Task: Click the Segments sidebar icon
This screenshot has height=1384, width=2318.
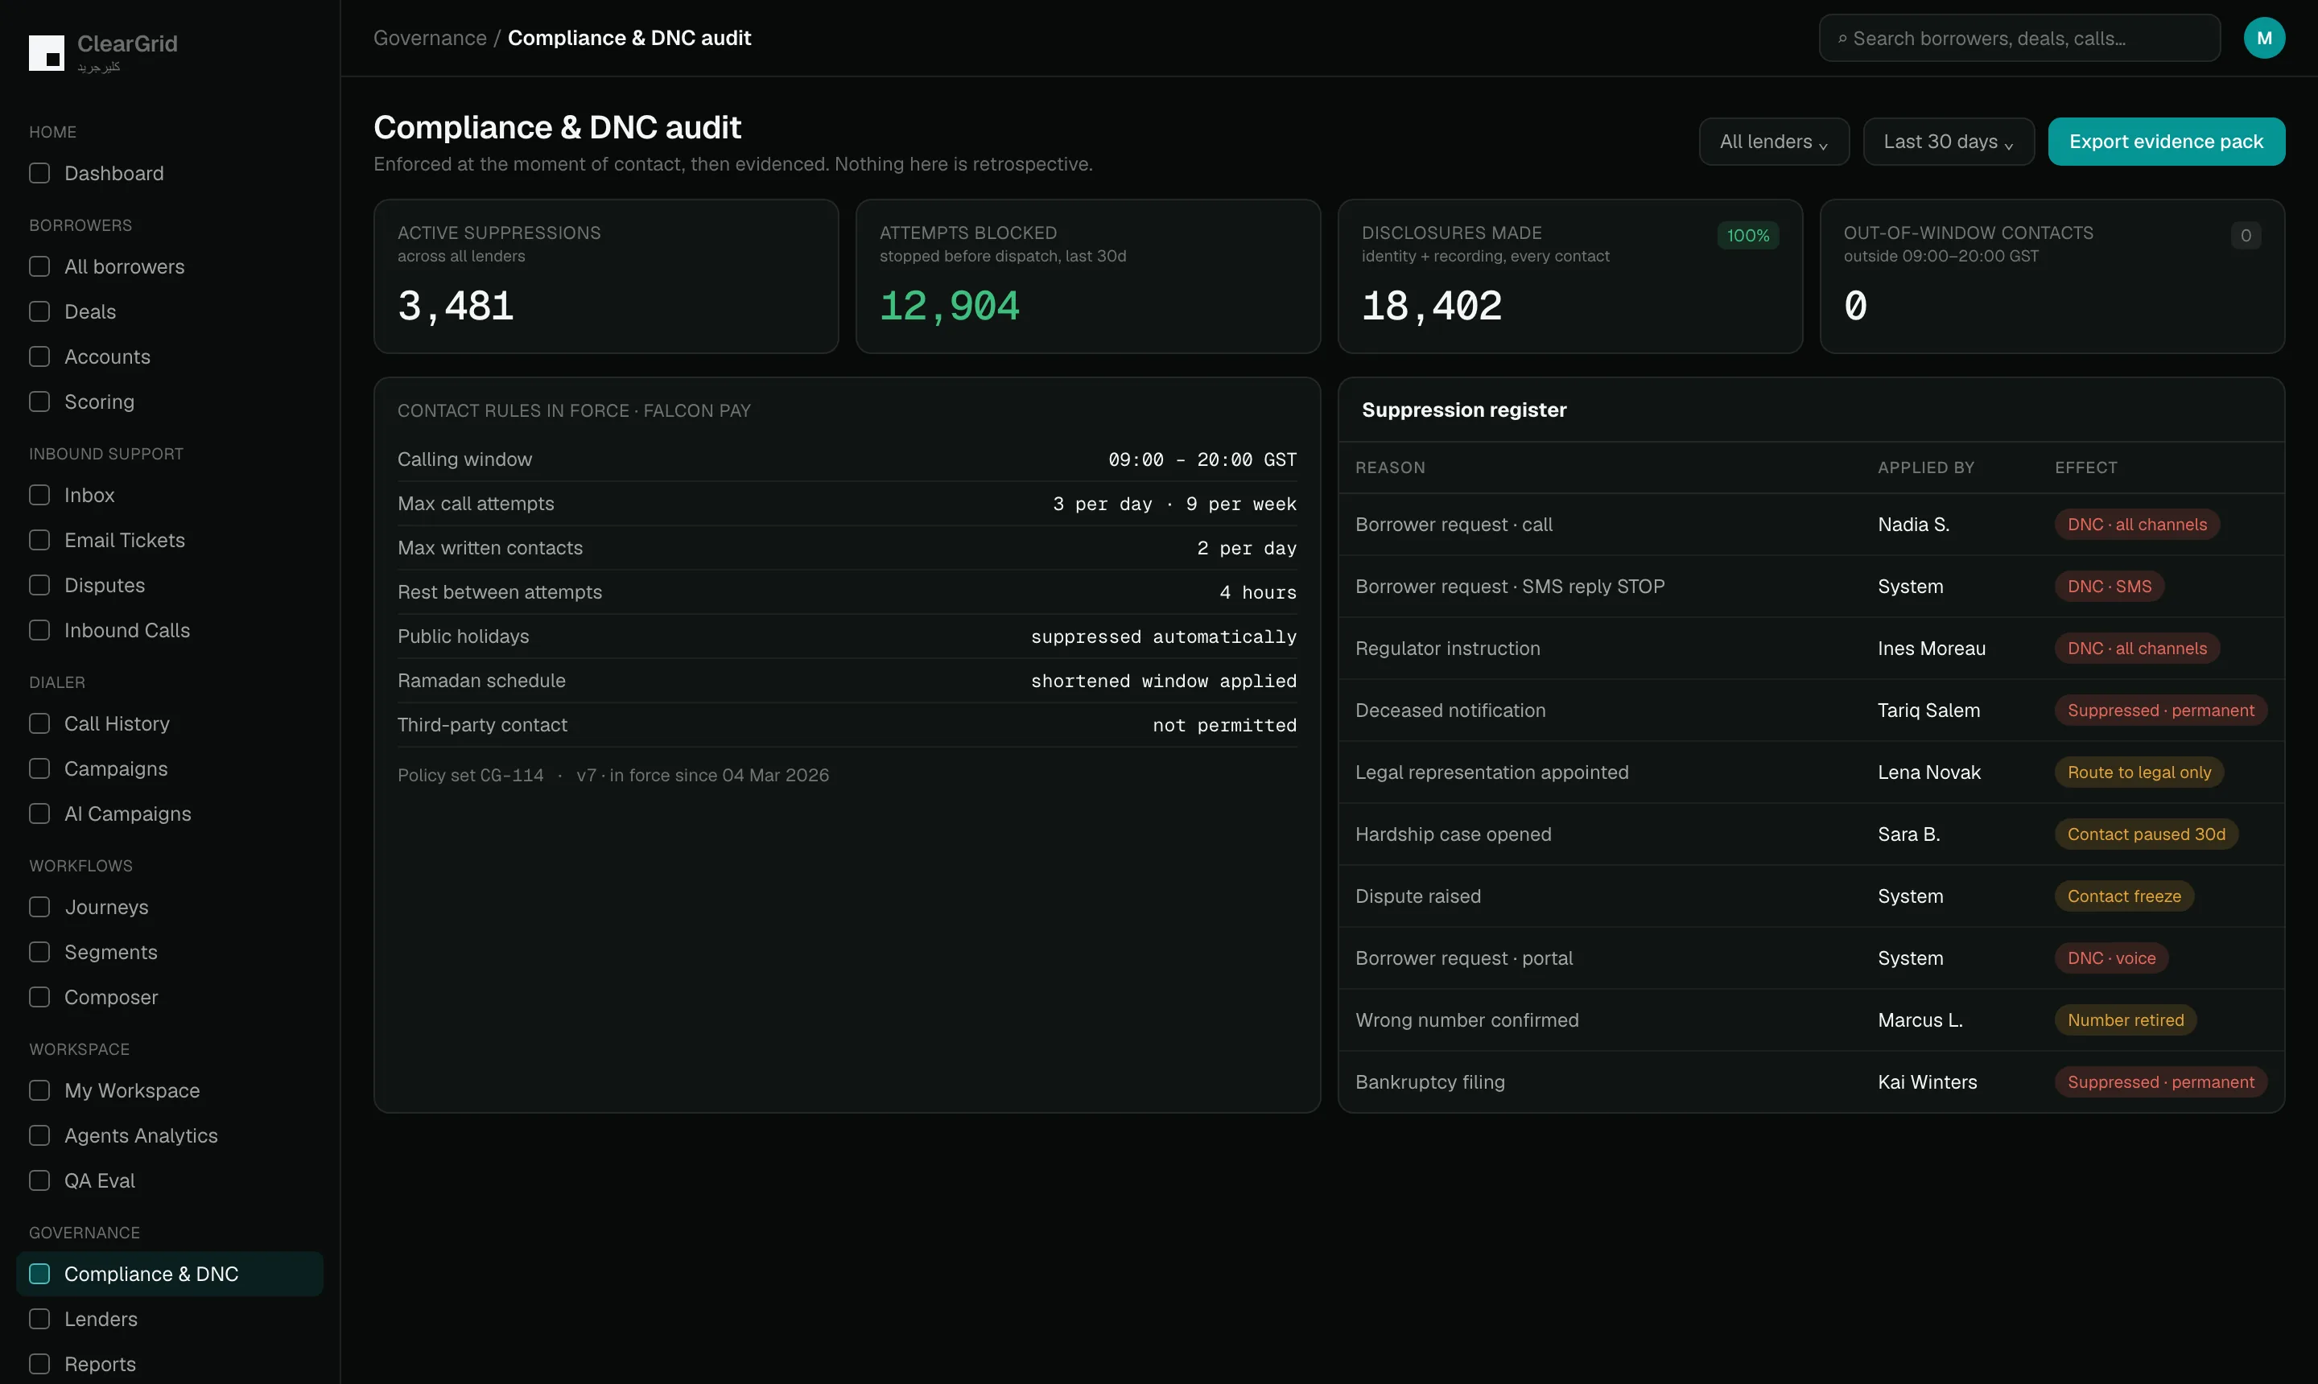Action: 39,952
